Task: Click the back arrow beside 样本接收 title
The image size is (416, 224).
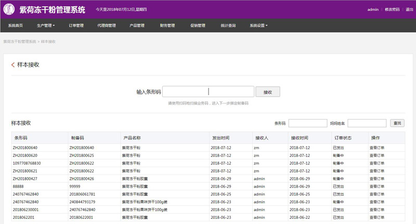Action: click(x=13, y=65)
